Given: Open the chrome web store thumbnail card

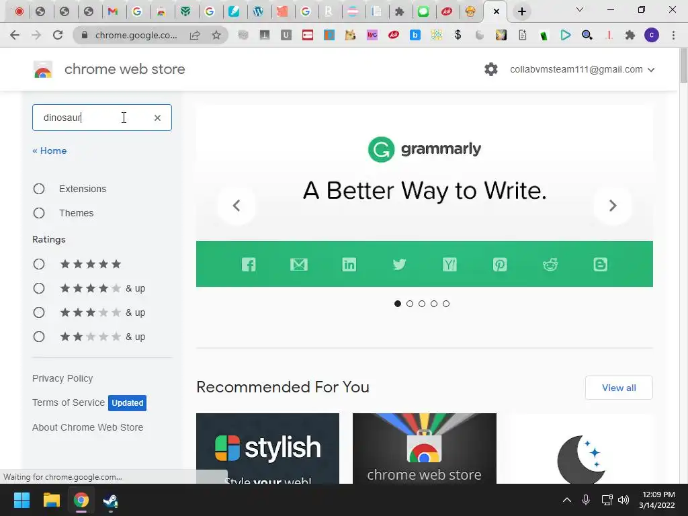Looking at the screenshot, I should [425, 448].
